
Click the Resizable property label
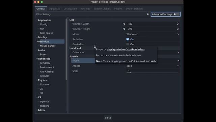click(x=78, y=39)
